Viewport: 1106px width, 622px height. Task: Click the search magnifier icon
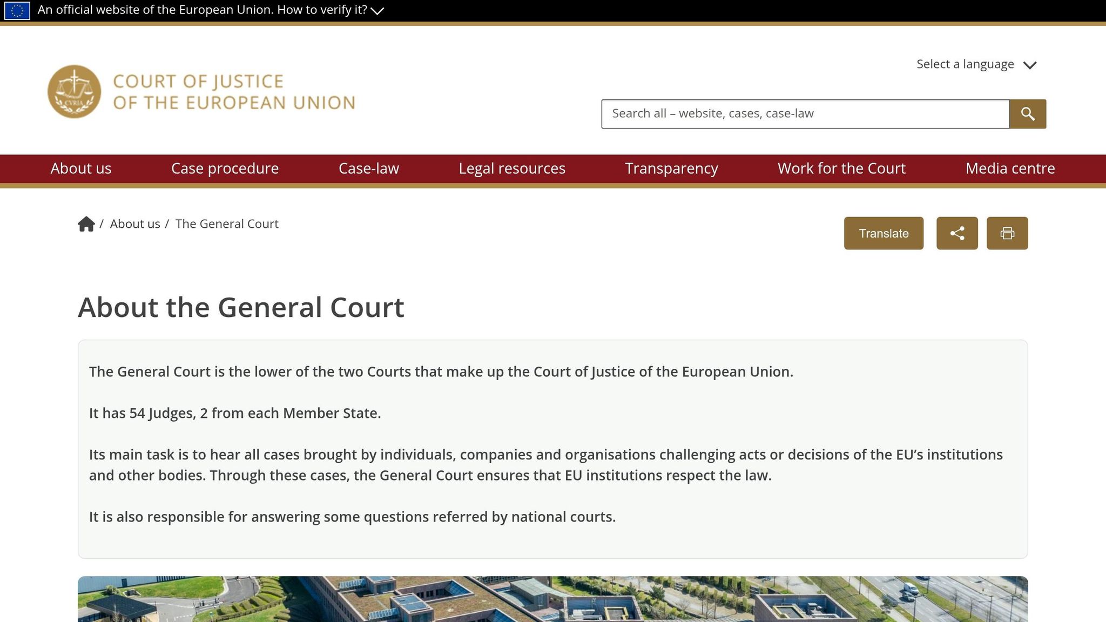1027,113
